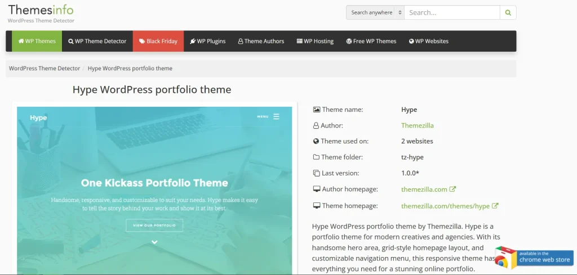Click the Chrome web store badge
The height and width of the screenshot is (275, 577).
pyautogui.click(x=534, y=257)
